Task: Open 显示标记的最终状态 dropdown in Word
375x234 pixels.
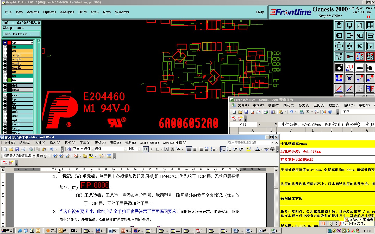Action: tap(34, 156)
